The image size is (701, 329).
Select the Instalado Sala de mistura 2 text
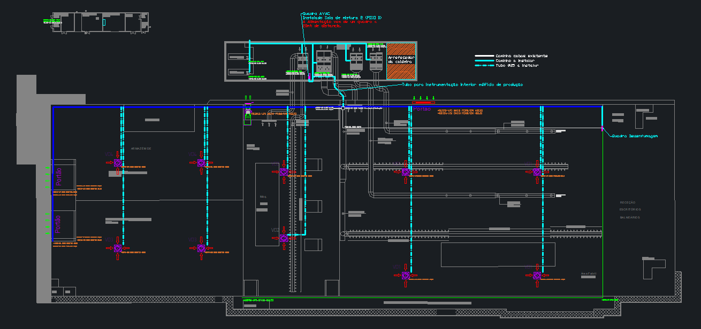342,18
